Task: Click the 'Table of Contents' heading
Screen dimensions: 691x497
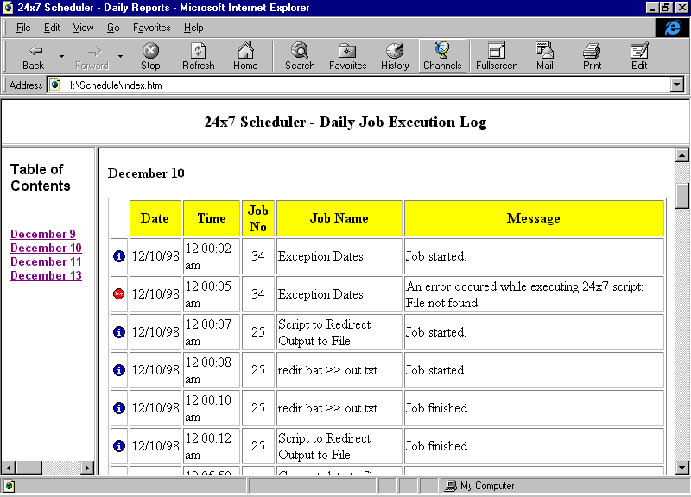Action: click(40, 178)
